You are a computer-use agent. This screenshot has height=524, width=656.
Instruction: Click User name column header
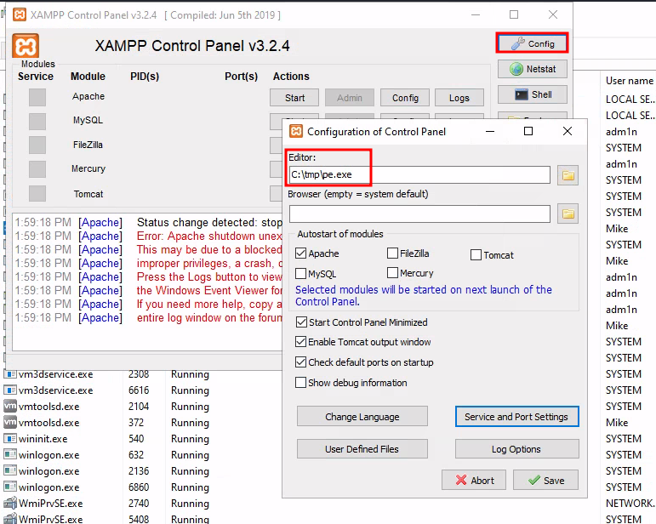tap(629, 81)
